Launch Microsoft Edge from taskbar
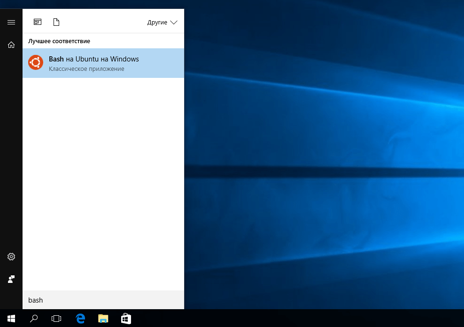 [x=80, y=319]
